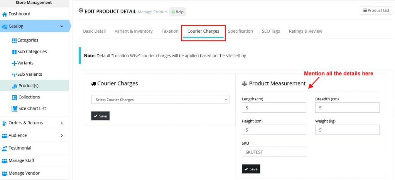This screenshot has width=395, height=180.
Task: Open the Variant & Inventory tab
Action: coord(133,31)
